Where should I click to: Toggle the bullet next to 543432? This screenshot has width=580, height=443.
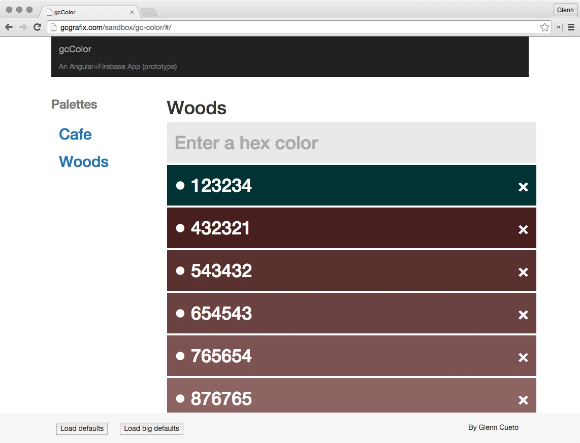coord(180,270)
